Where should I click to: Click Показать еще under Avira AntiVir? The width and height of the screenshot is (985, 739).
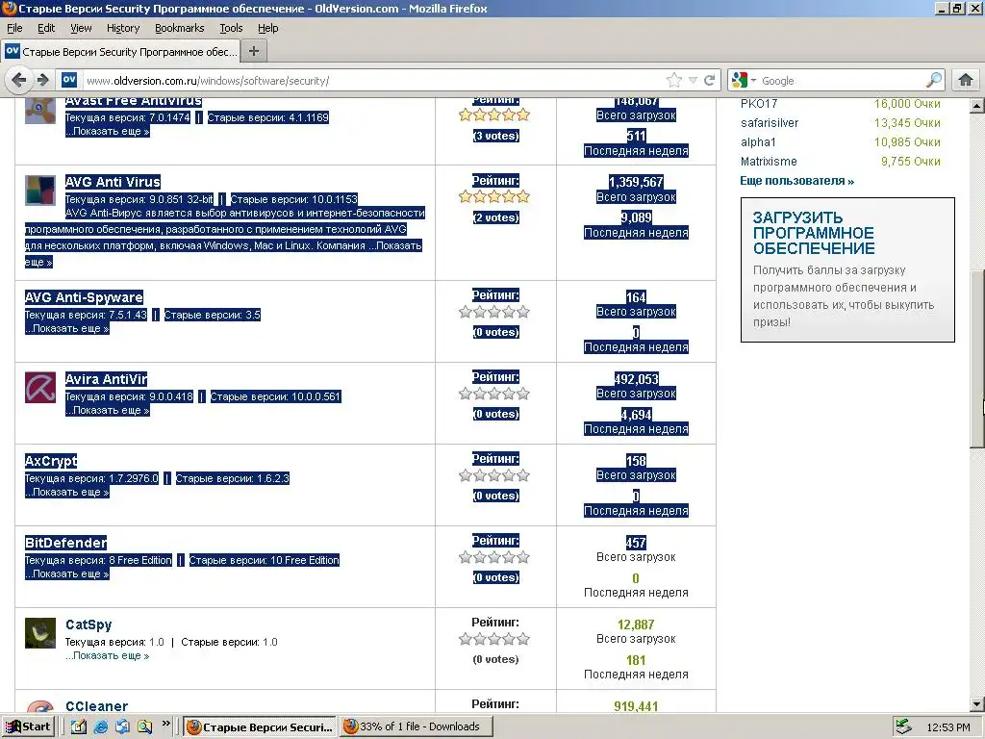point(108,410)
